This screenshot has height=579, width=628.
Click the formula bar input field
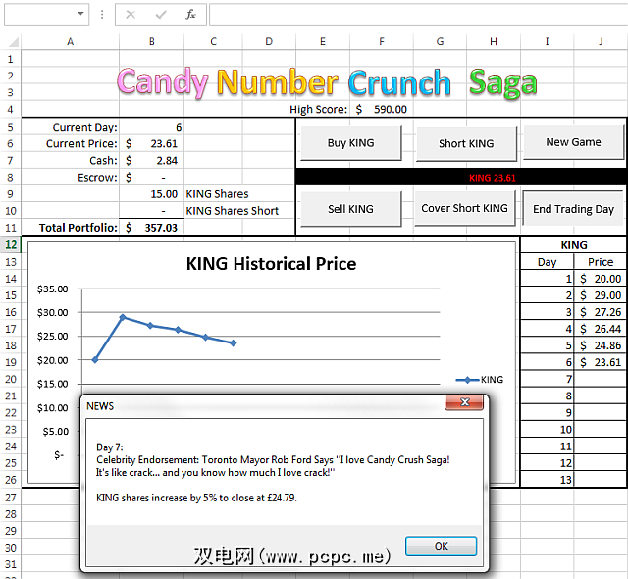point(418,15)
